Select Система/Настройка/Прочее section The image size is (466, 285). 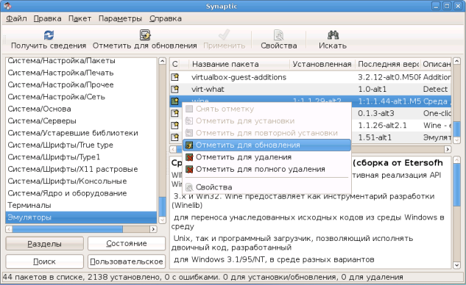coord(81,84)
